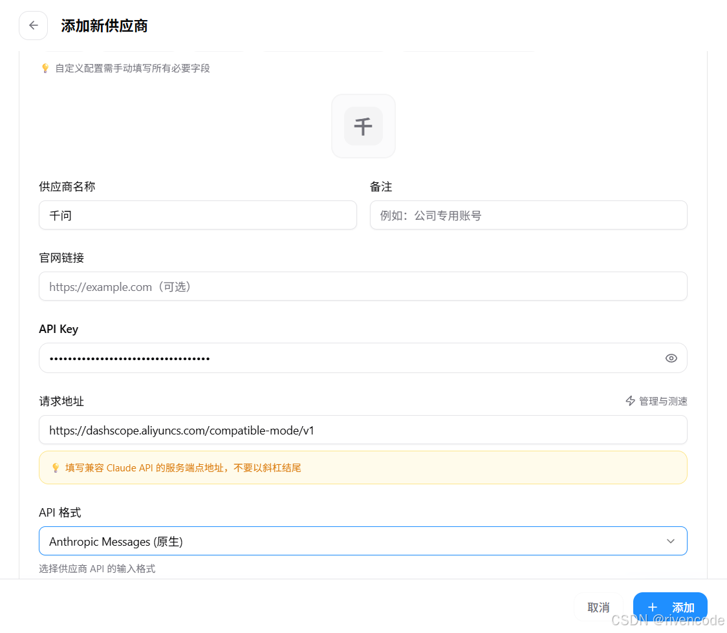The width and height of the screenshot is (727, 633).
Task: Click the 千 provider icon tile
Action: pos(363,126)
